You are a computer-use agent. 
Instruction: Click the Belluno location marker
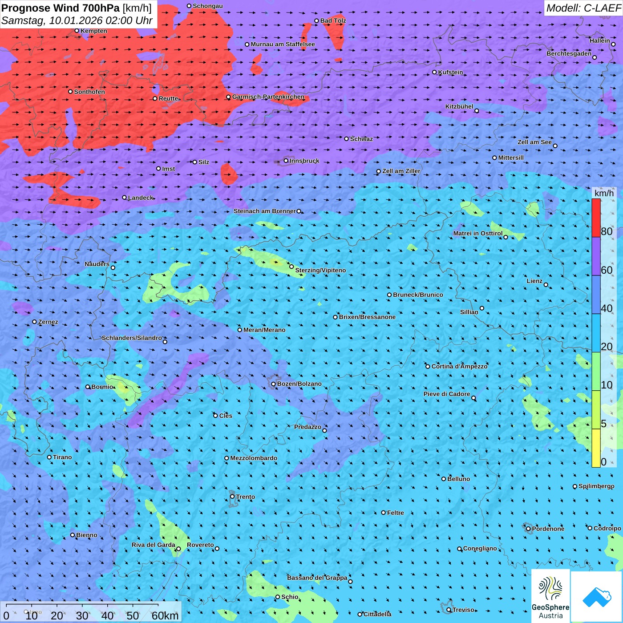coord(444,479)
